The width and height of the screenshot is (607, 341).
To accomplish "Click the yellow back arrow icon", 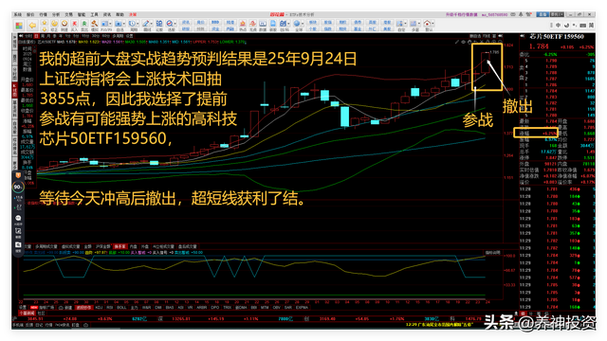I will 32,26.
